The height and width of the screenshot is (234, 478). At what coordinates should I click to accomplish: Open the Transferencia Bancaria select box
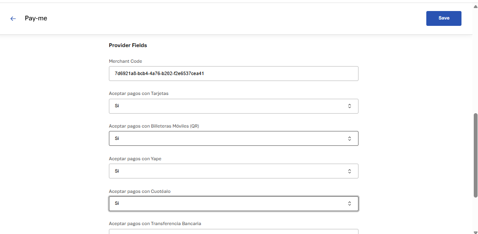(x=233, y=231)
